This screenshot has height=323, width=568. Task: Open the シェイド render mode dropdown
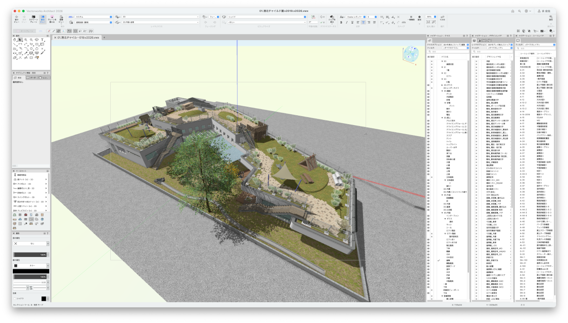pos(267,17)
